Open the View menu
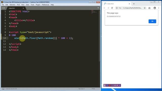 23,5
